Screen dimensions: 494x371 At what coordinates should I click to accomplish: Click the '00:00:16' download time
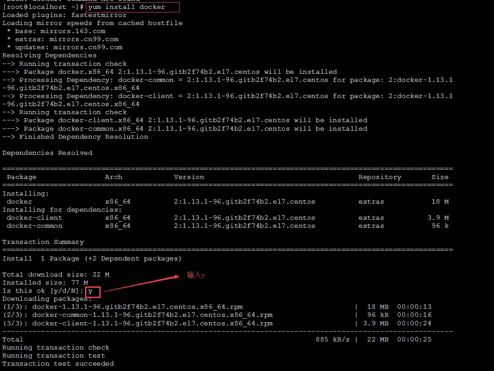click(x=414, y=315)
